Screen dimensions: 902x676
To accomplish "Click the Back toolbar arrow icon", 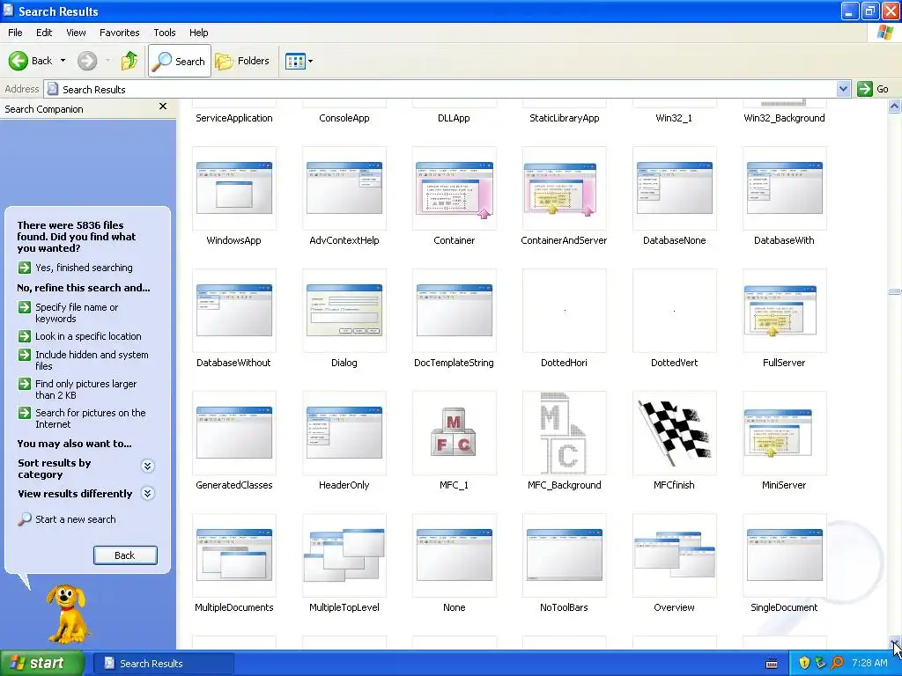I will tap(18, 61).
